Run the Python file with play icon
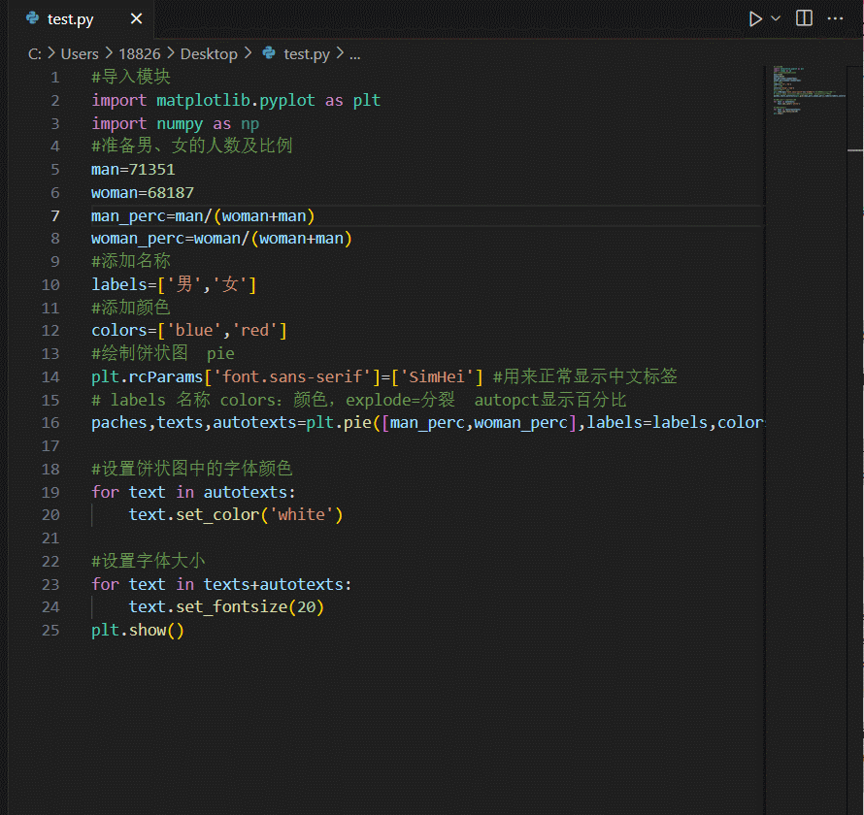Image resolution: width=864 pixels, height=815 pixels. 755,18
